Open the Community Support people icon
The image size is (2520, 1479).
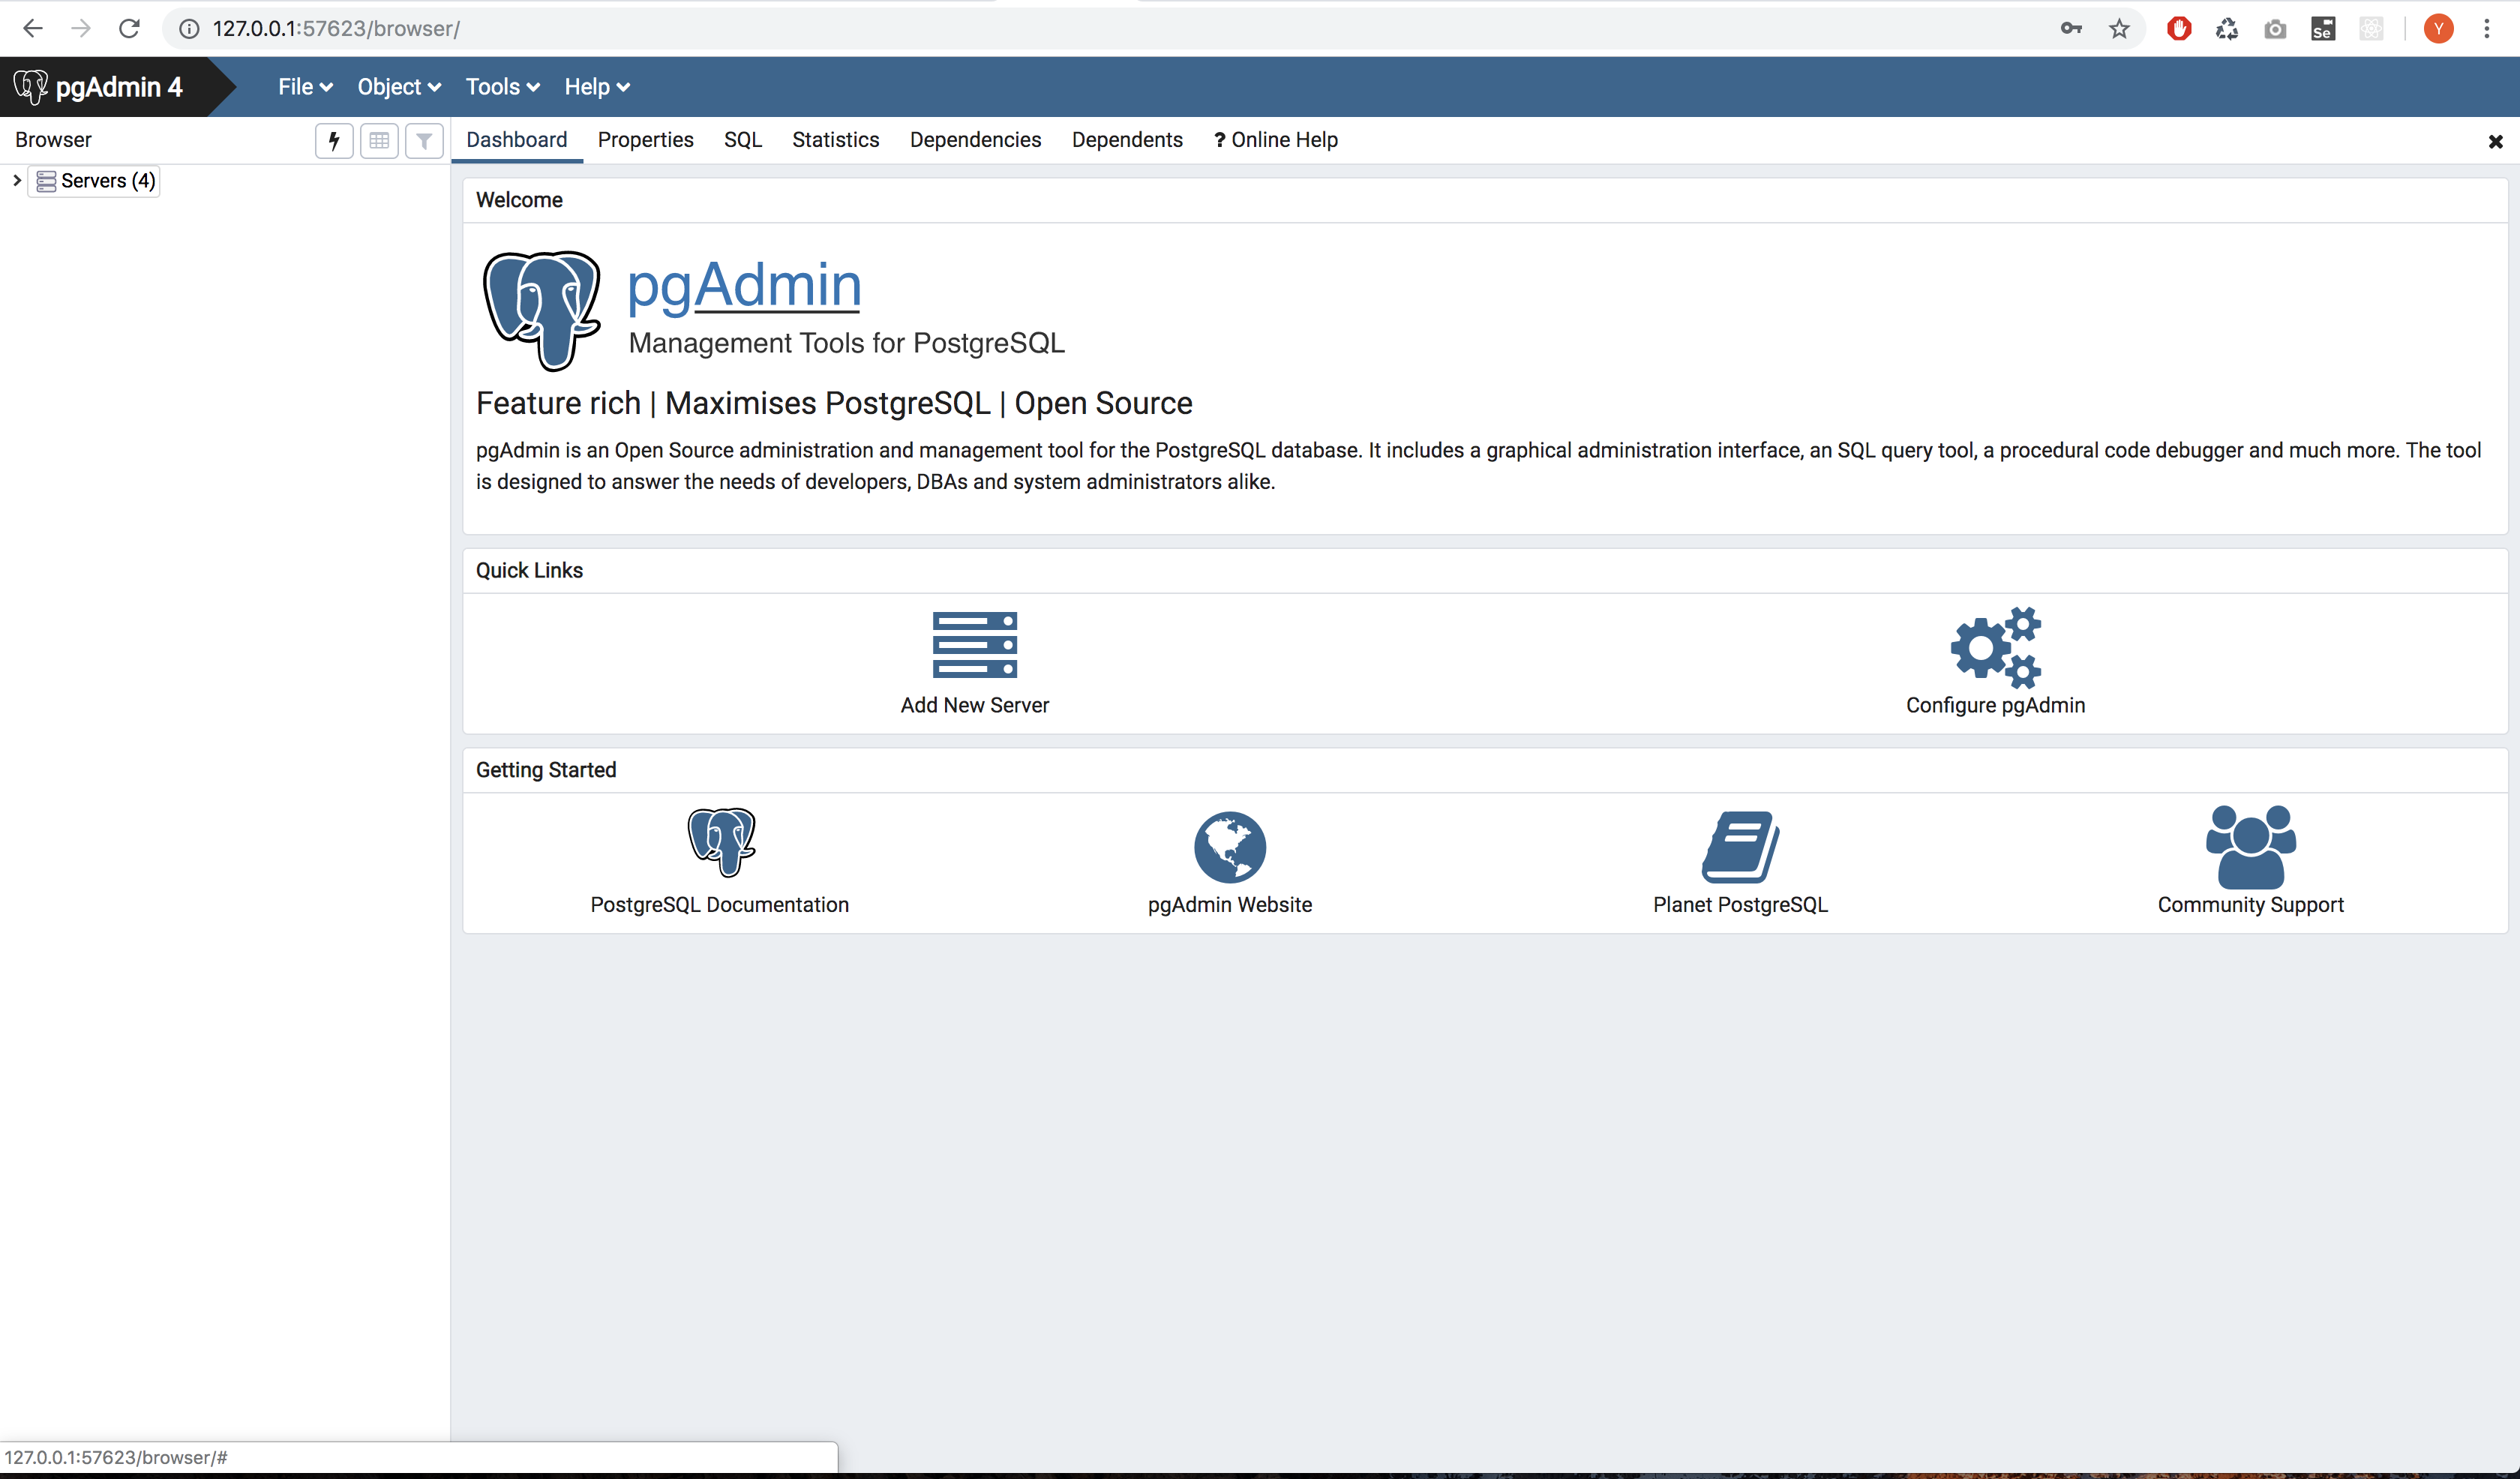click(2250, 847)
